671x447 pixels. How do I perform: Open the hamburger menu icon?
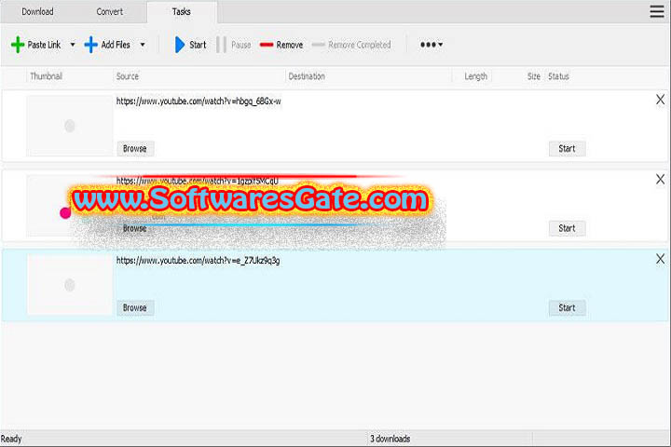click(657, 11)
